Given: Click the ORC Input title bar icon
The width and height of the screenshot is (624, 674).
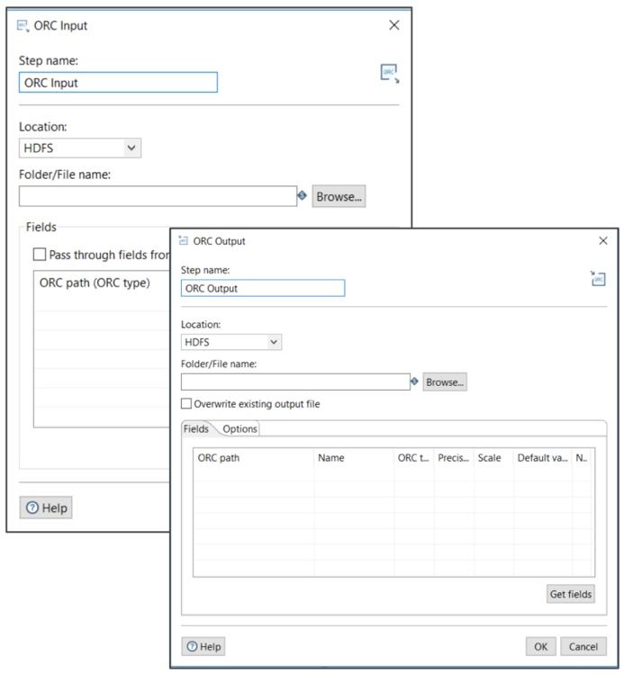Looking at the screenshot, I should point(23,26).
